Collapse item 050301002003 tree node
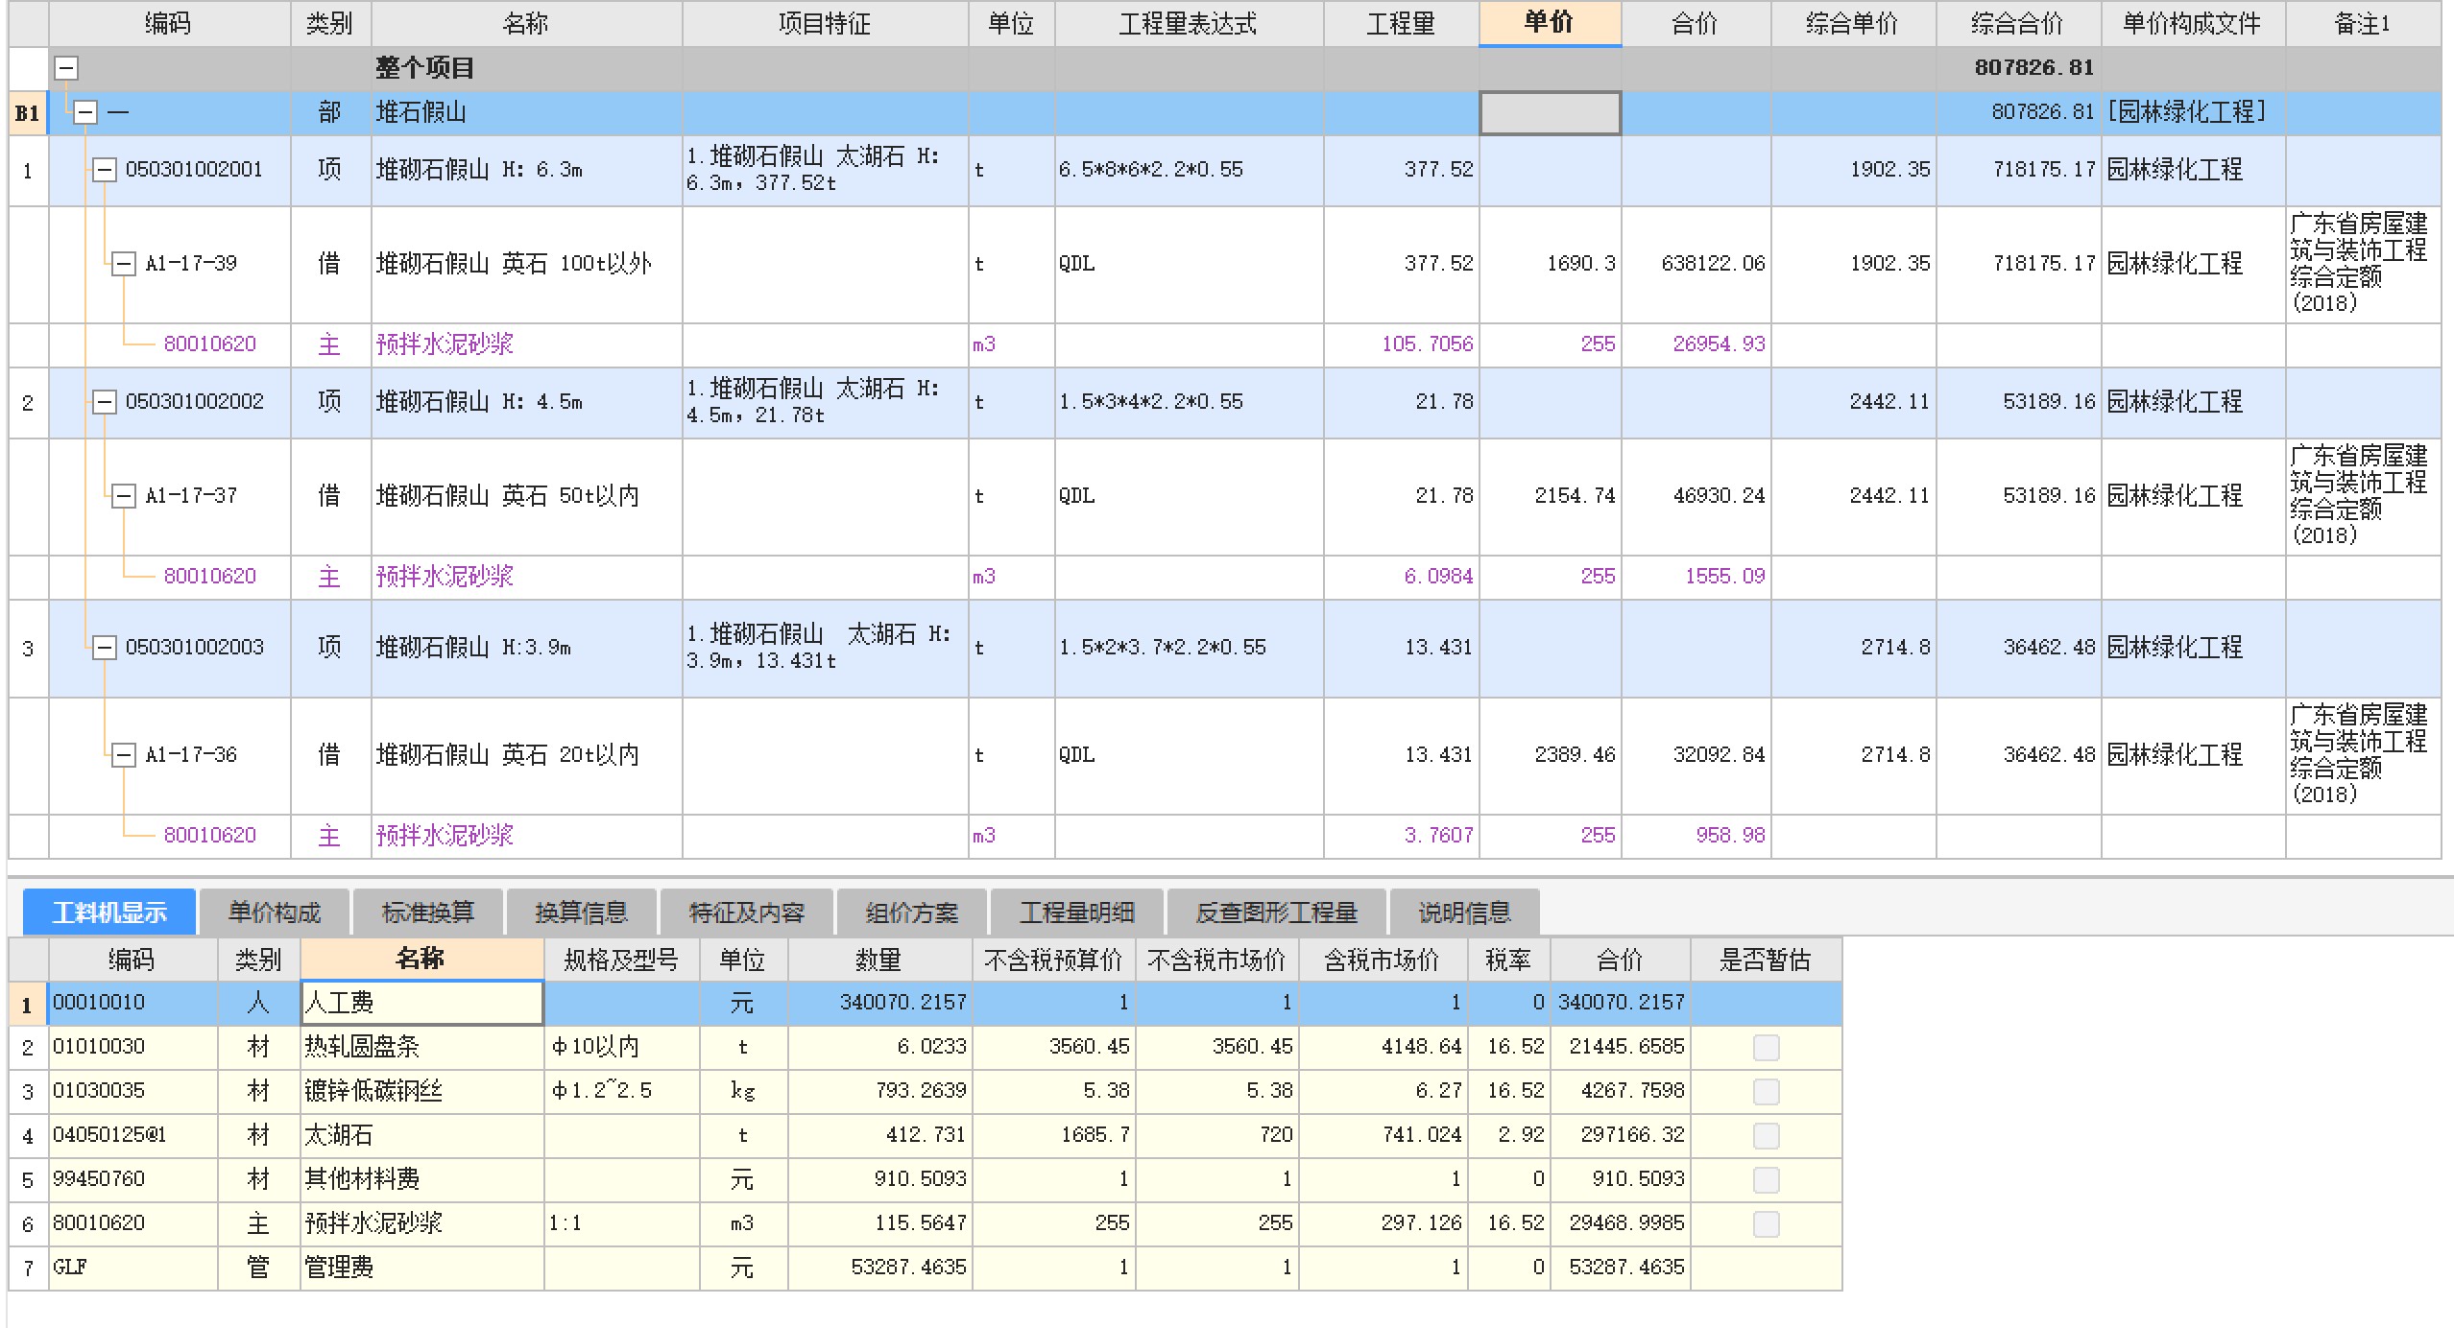 [104, 648]
